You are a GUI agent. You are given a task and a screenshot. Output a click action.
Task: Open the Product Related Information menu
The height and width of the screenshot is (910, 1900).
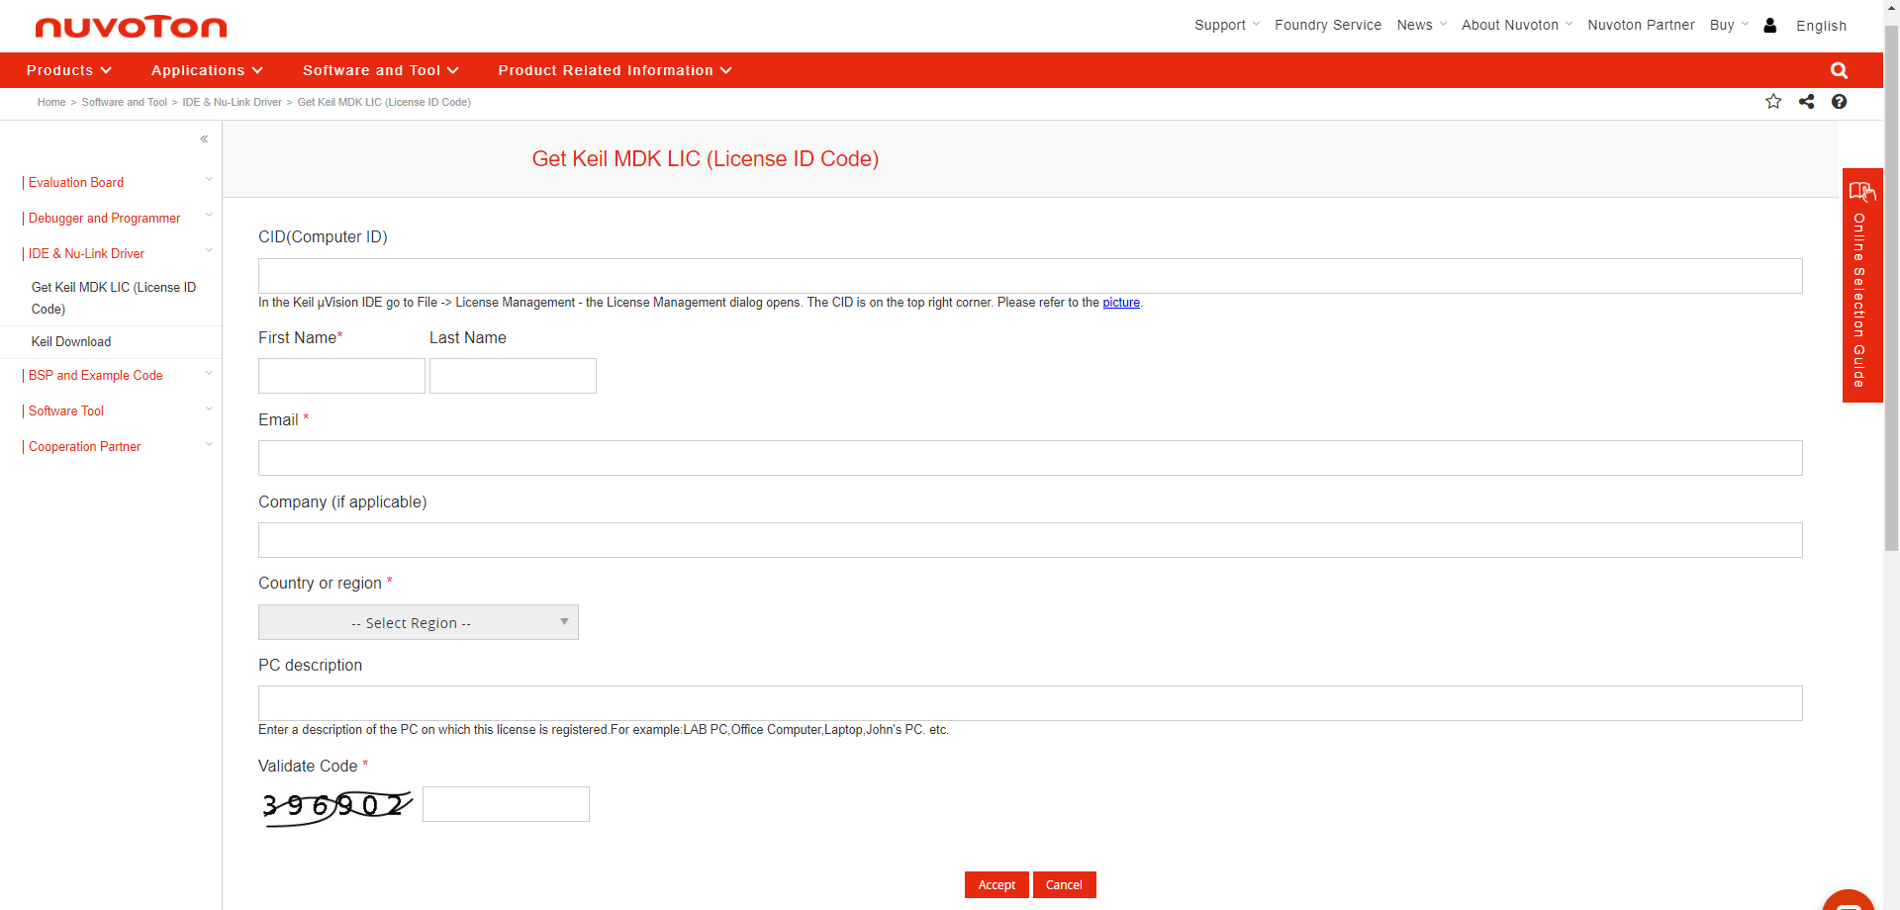tap(615, 70)
